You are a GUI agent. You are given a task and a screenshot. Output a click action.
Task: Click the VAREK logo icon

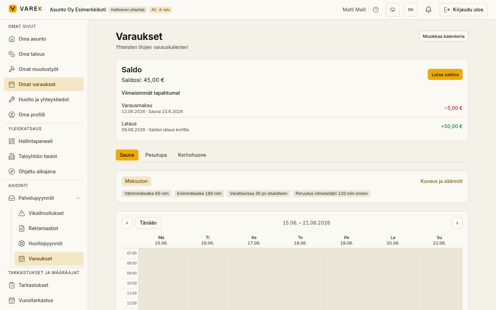[13, 9]
